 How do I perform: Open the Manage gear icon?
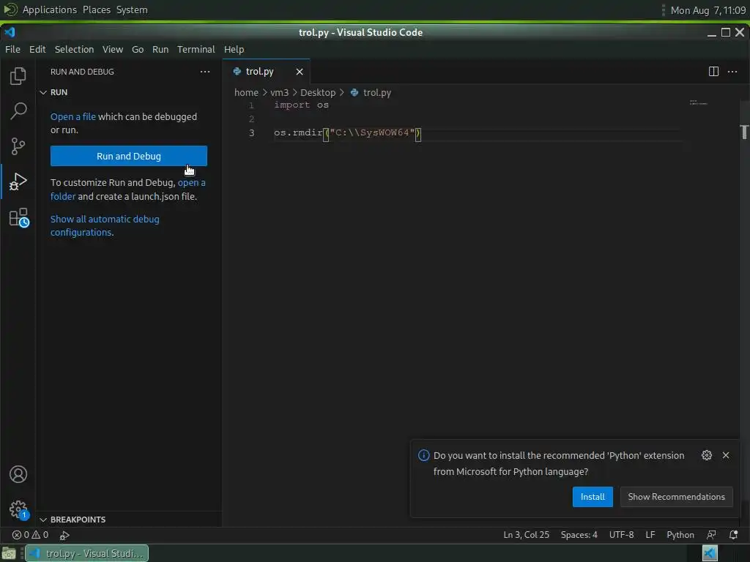(18, 509)
